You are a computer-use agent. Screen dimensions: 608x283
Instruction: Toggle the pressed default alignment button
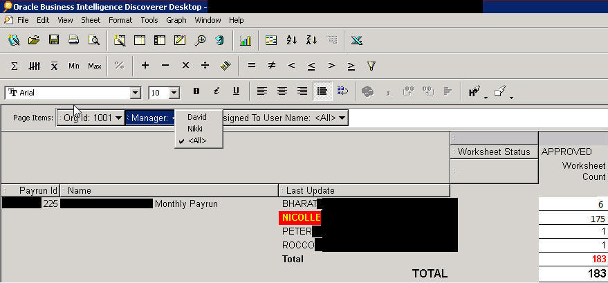click(322, 91)
